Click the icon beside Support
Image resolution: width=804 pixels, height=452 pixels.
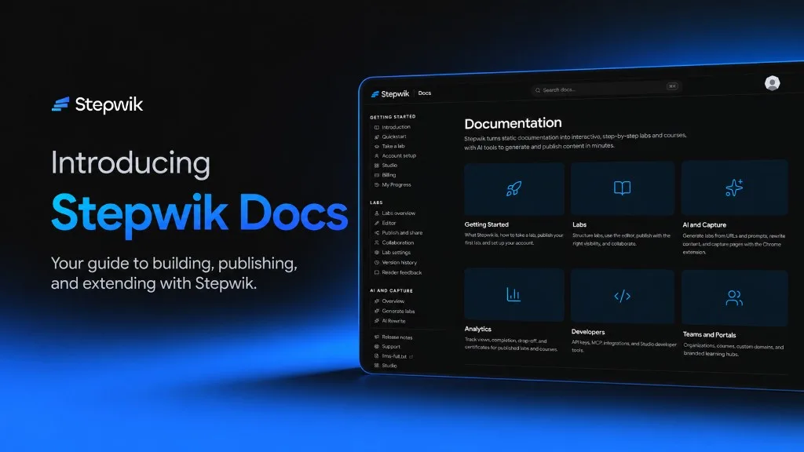pyautogui.click(x=376, y=347)
